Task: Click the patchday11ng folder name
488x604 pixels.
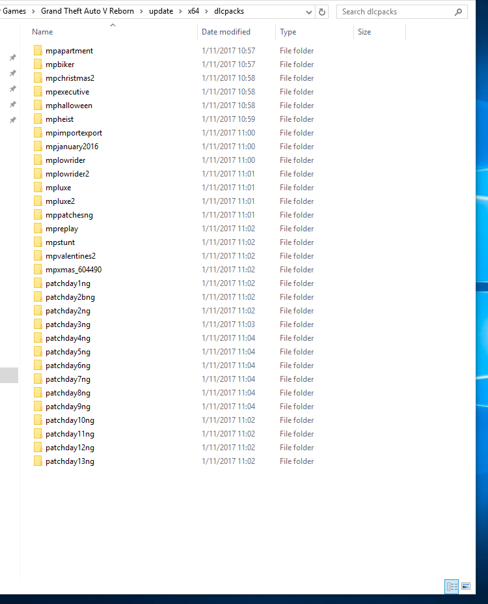Action: click(x=70, y=434)
